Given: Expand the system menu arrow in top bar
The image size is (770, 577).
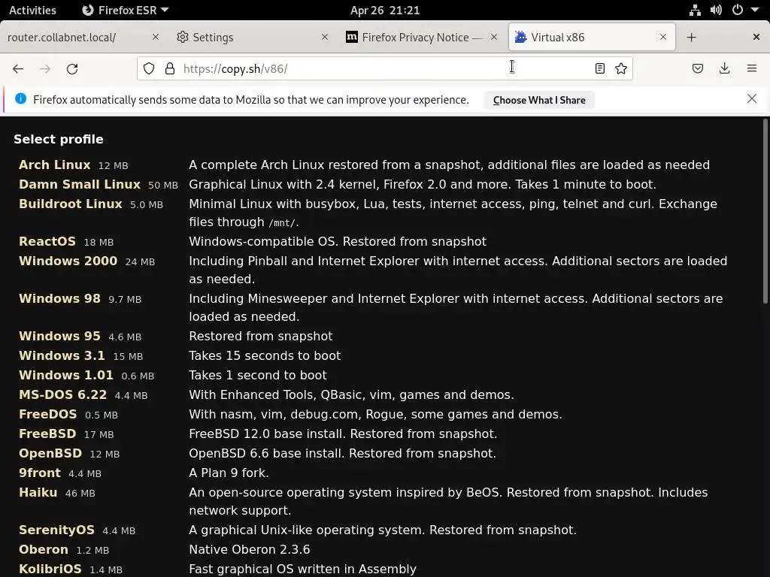Looking at the screenshot, I should coord(755,10).
